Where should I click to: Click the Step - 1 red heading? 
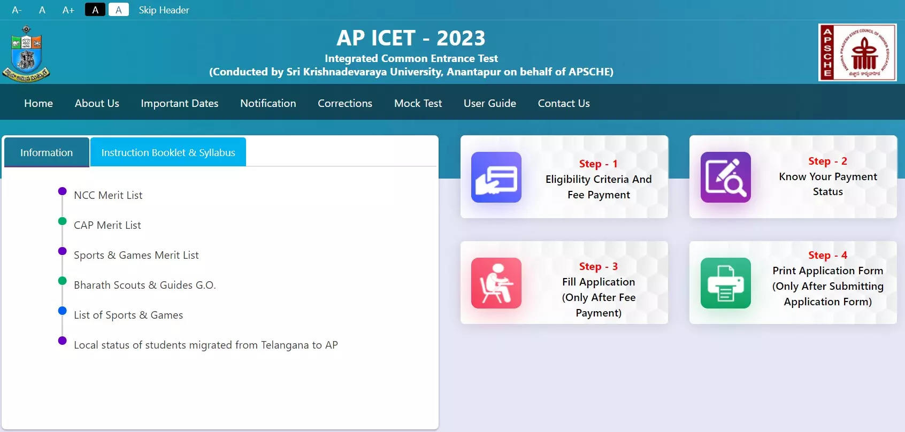pyautogui.click(x=599, y=164)
